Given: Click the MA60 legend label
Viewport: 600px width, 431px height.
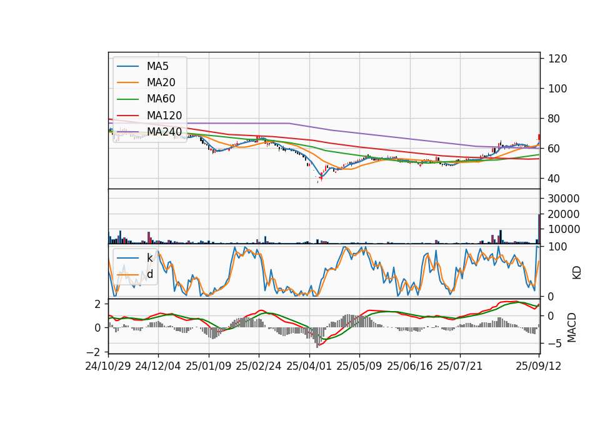Looking at the screenshot, I should [x=161, y=99].
